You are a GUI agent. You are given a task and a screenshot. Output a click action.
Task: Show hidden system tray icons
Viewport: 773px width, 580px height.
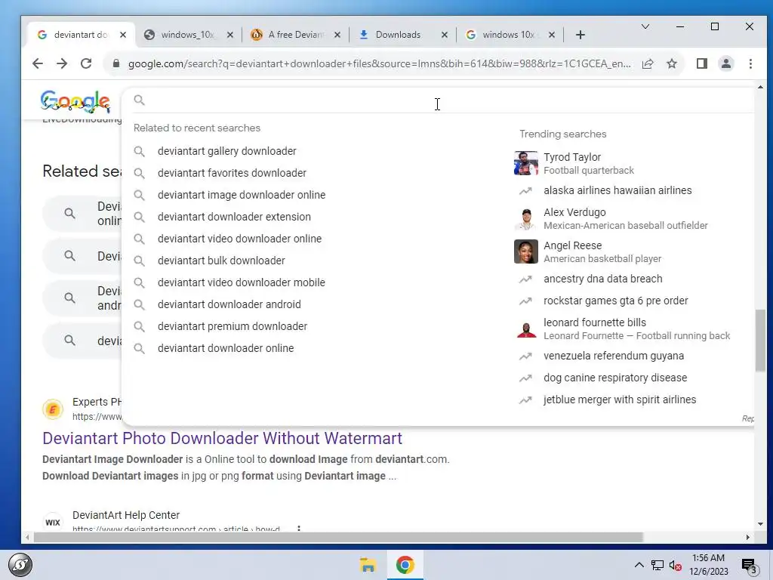[x=639, y=565]
